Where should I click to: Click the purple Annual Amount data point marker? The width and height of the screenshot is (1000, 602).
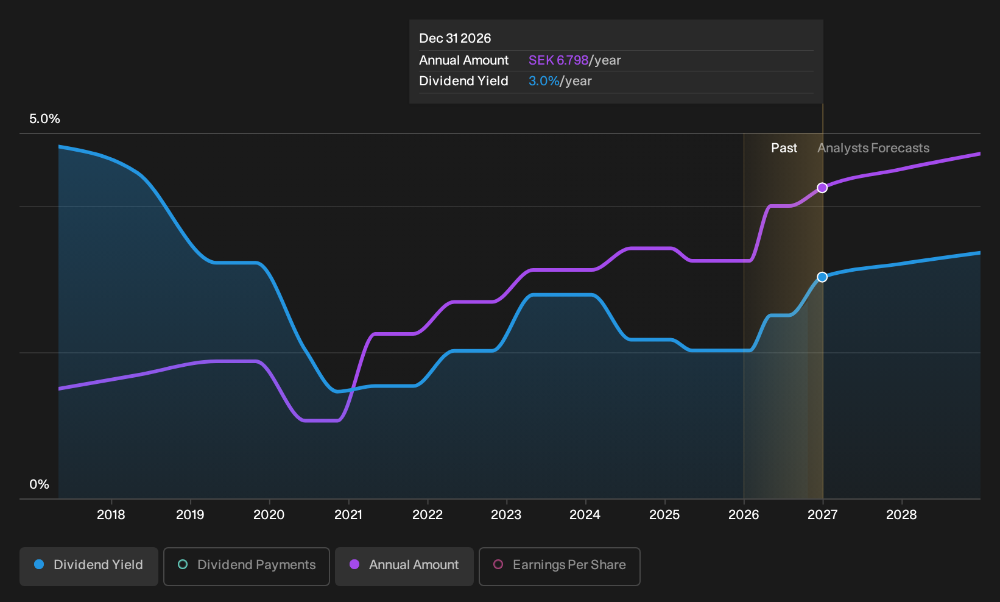[x=822, y=188]
